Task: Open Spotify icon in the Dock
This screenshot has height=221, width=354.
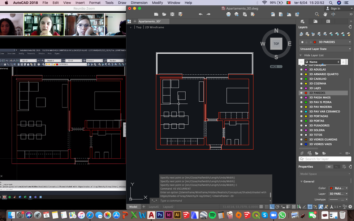Action: pyautogui.click(x=212, y=215)
